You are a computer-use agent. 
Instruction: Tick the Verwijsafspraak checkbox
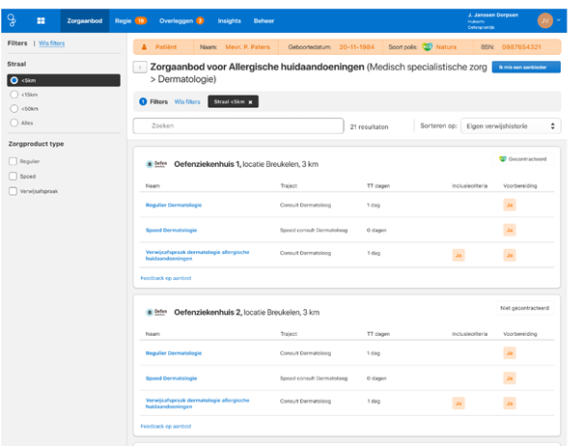(x=13, y=190)
